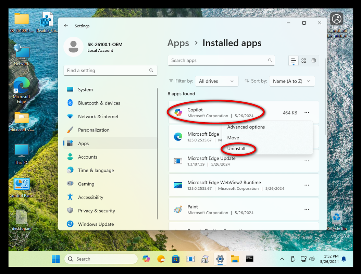The height and width of the screenshot is (274, 361).
Task: Switch to list view of installed apps
Action: (293, 61)
